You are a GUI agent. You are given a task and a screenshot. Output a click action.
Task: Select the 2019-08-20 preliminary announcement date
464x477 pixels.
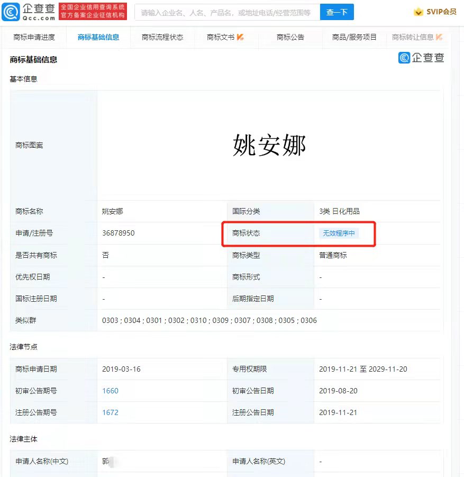click(338, 391)
